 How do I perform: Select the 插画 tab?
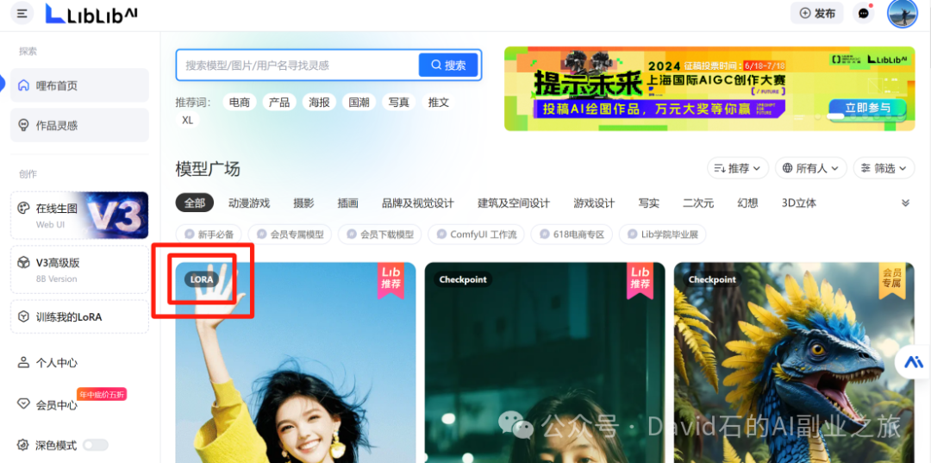point(347,203)
